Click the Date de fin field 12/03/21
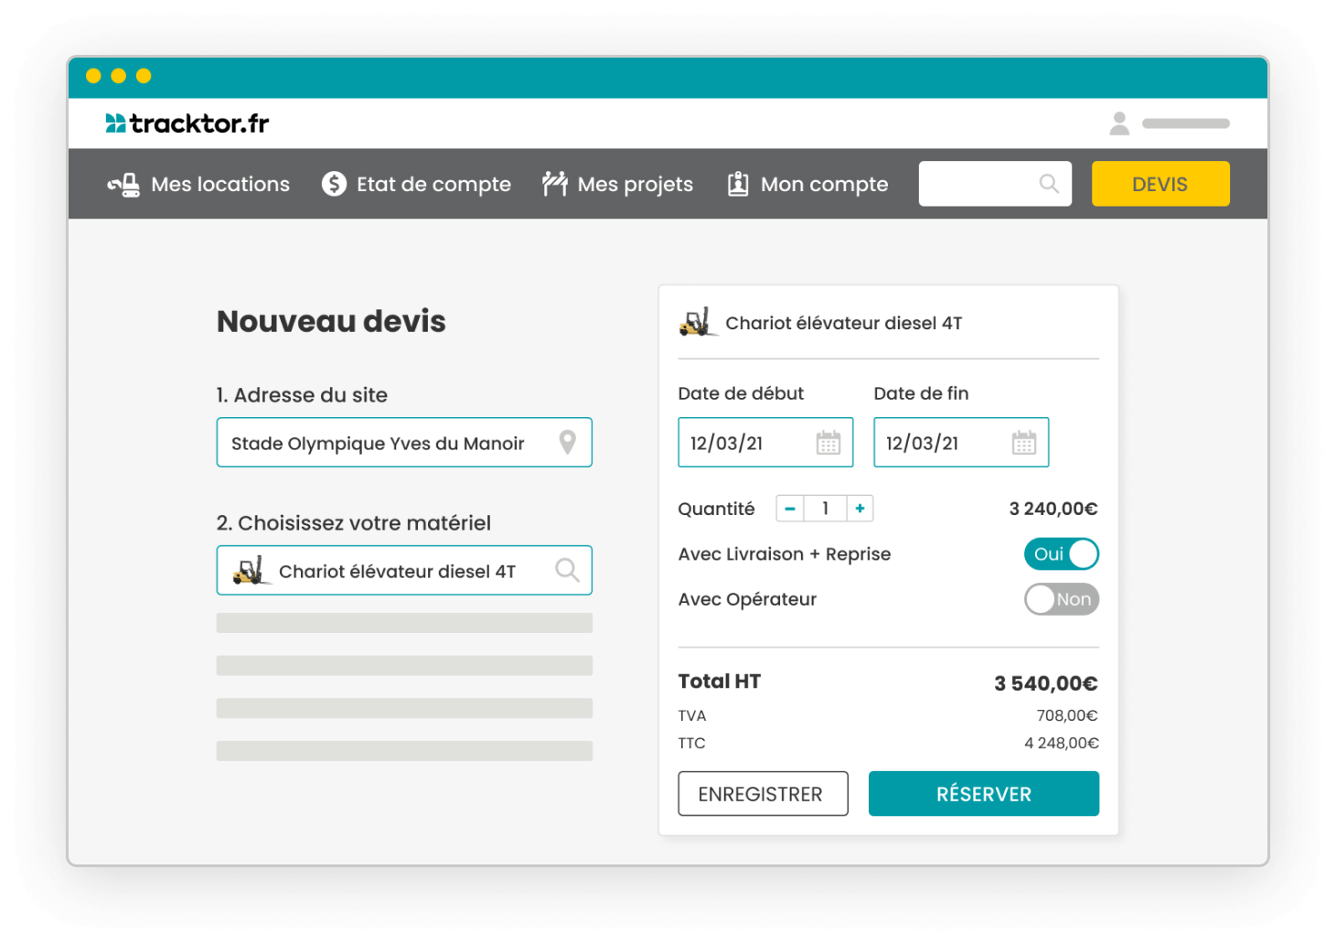The width and height of the screenshot is (1336, 944). (x=961, y=443)
